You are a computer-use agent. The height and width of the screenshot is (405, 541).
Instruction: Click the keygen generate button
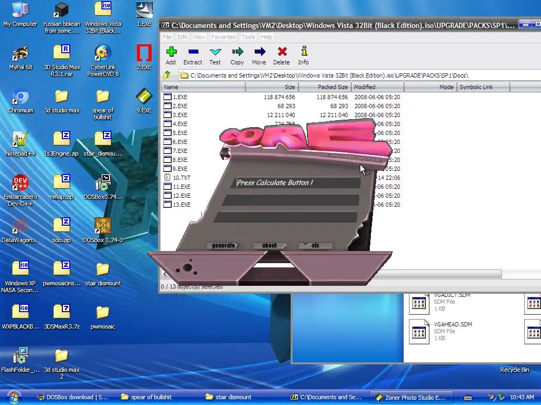[223, 246]
